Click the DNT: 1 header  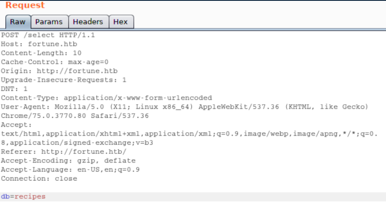click(14, 89)
